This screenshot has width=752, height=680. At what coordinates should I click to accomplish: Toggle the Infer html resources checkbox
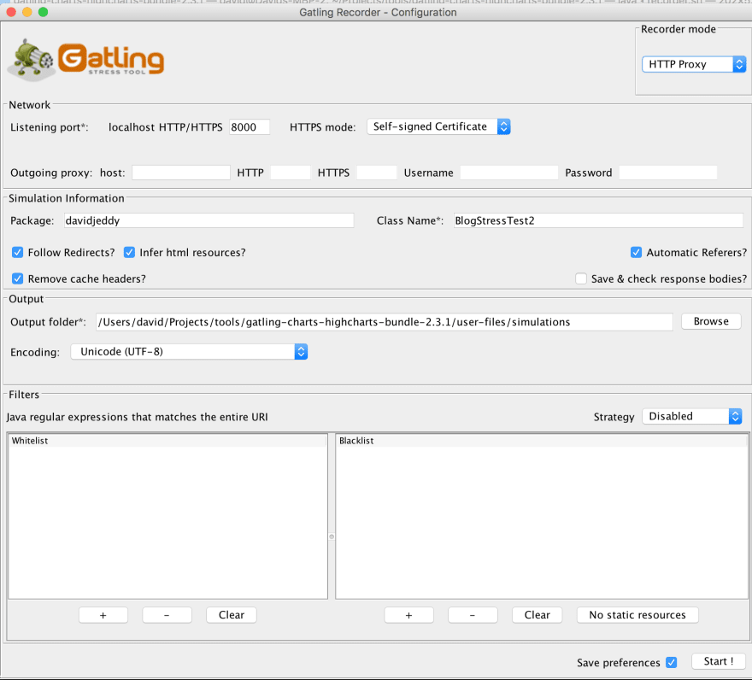click(x=130, y=252)
